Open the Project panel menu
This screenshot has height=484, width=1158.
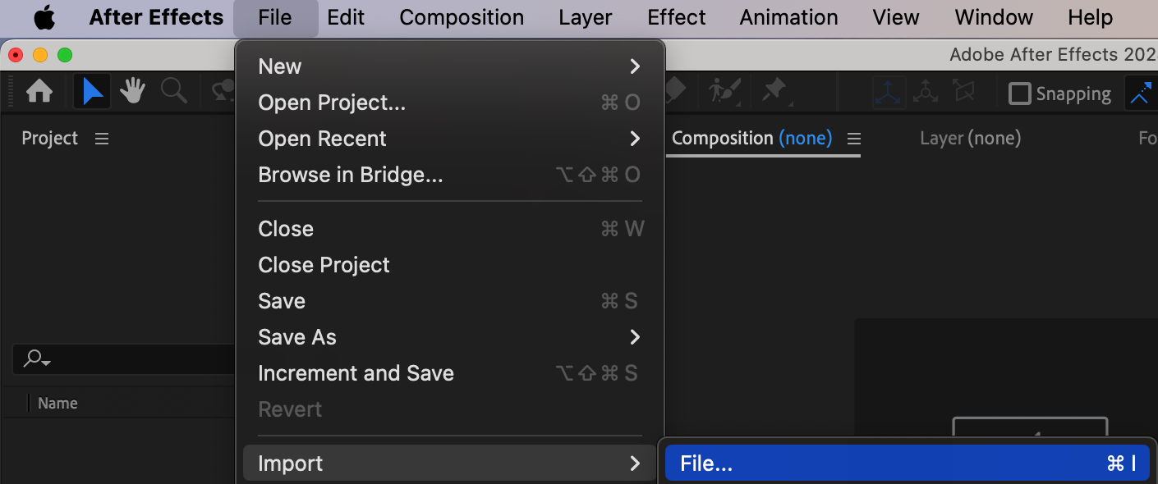(x=102, y=139)
